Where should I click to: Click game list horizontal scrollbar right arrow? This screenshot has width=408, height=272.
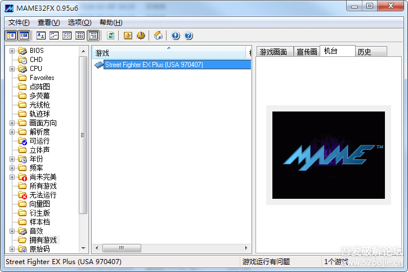(246, 248)
